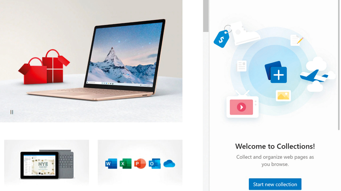The height and width of the screenshot is (191, 341).
Task: Click the red gift bags image
Action: [x=44, y=67]
